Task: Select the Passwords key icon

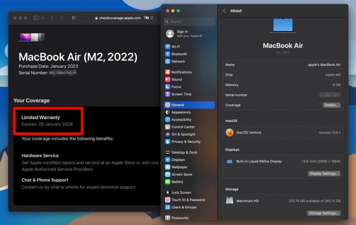Action: pyautogui.click(x=168, y=218)
